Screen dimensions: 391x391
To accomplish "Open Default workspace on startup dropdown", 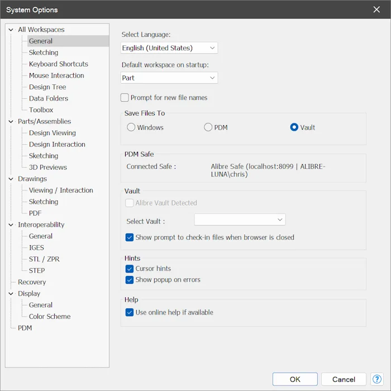I will coord(169,78).
